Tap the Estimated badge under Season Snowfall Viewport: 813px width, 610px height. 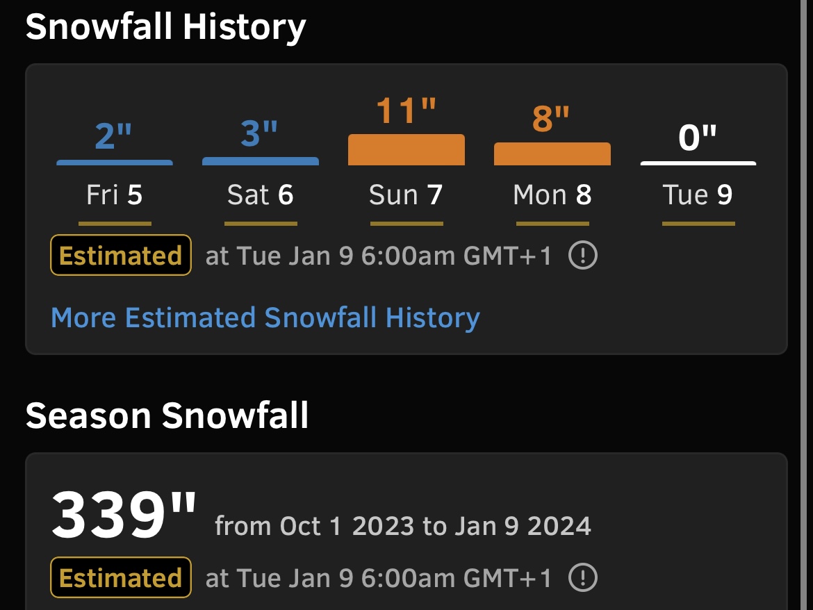coord(121,577)
